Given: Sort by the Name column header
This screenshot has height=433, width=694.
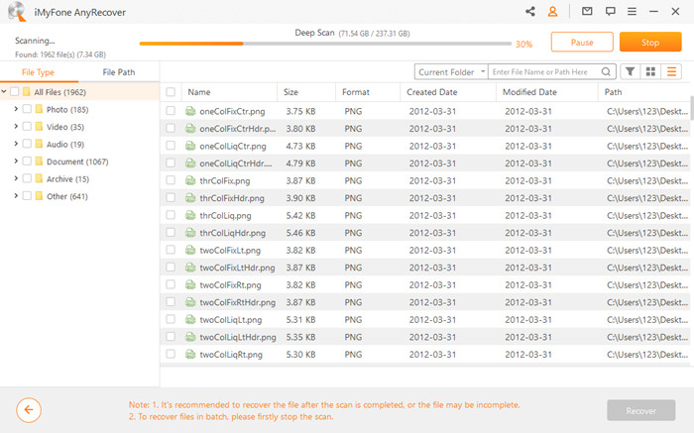Looking at the screenshot, I should pyautogui.click(x=199, y=92).
